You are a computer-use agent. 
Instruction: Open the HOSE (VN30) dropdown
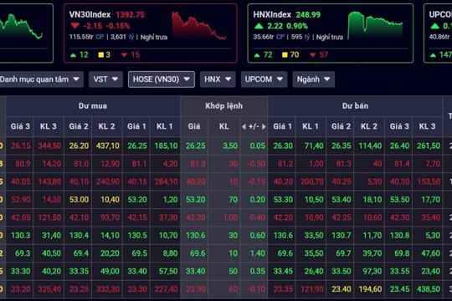pyautogui.click(x=162, y=79)
